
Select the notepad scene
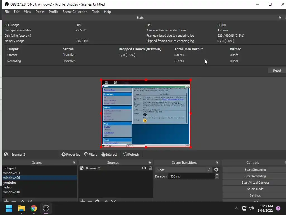coord(40,168)
